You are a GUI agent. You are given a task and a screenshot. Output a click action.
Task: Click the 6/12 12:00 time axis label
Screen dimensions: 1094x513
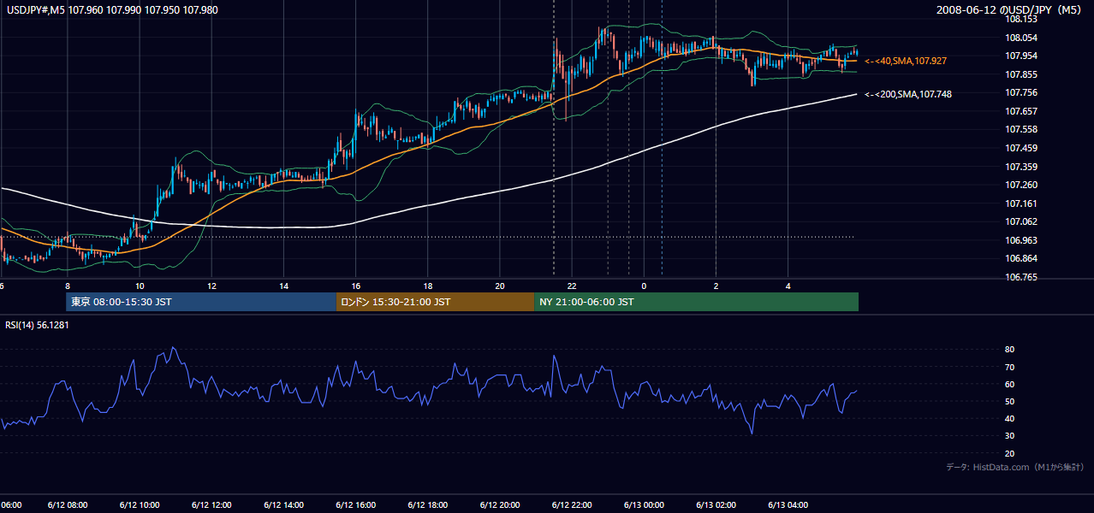(211, 505)
